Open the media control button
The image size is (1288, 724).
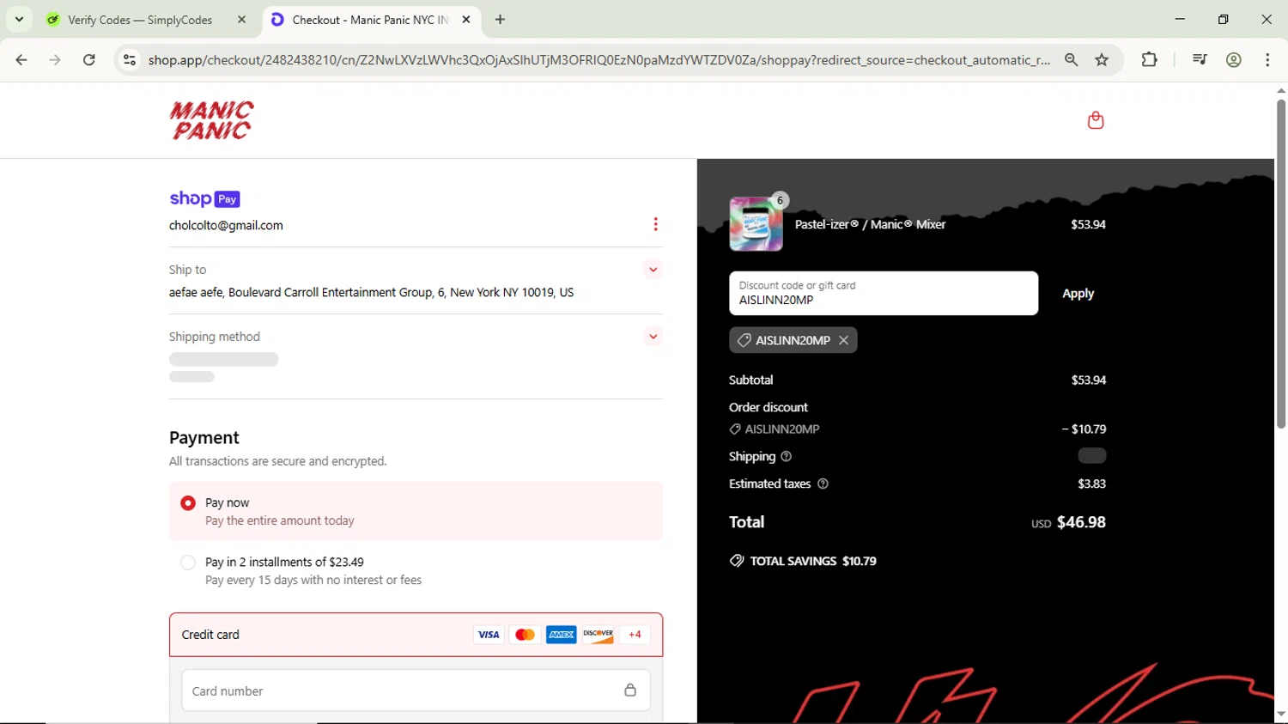[1200, 60]
